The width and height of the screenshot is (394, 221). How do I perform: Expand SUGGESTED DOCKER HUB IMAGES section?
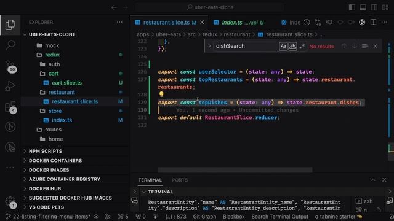(70, 198)
